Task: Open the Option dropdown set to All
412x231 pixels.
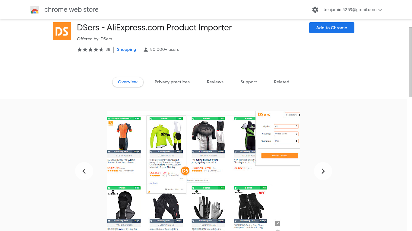Action: (286, 126)
